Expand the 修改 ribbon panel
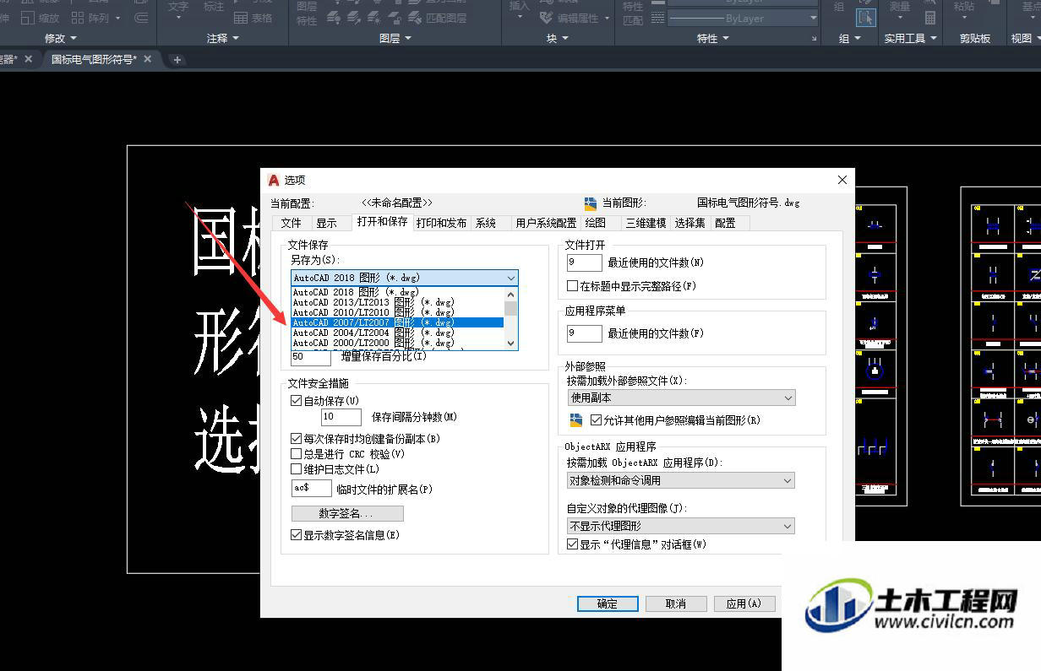The image size is (1041, 671). (x=60, y=39)
